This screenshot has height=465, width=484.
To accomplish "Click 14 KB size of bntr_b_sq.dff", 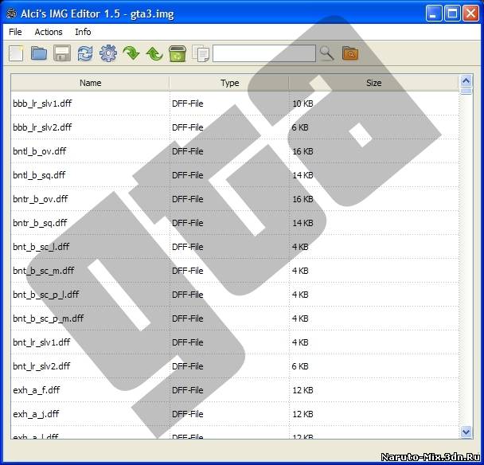I will 302,223.
